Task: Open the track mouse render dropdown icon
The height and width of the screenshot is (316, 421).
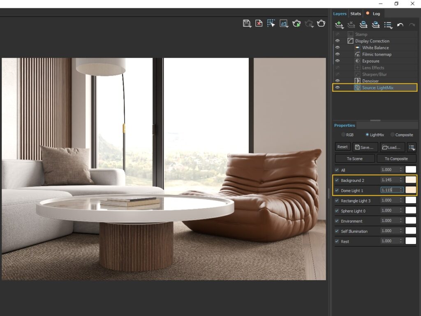Action: [x=284, y=23]
